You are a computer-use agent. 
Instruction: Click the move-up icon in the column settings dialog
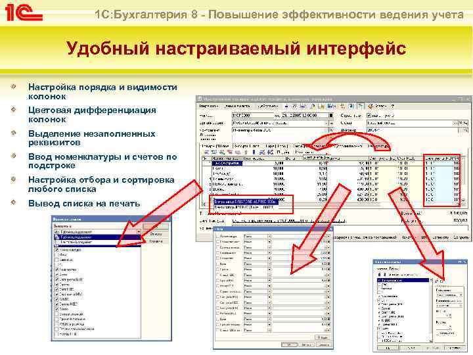pyautogui.click(x=380, y=275)
